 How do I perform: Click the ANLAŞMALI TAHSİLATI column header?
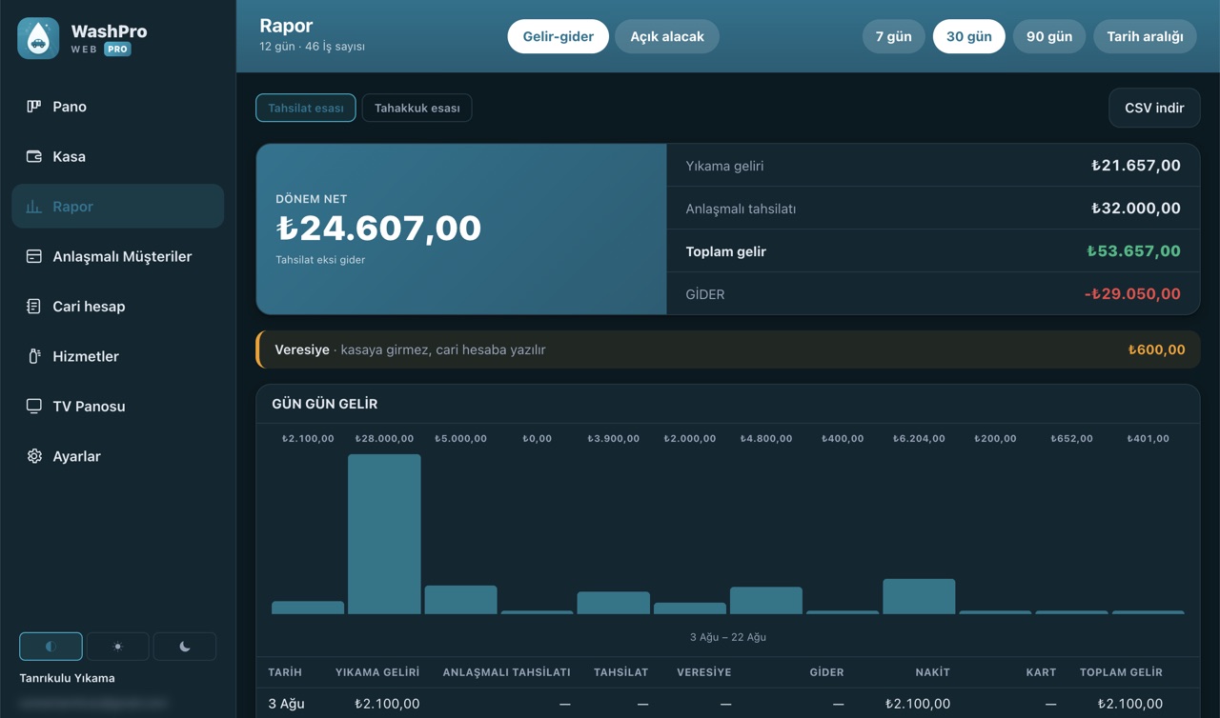[x=507, y=672]
